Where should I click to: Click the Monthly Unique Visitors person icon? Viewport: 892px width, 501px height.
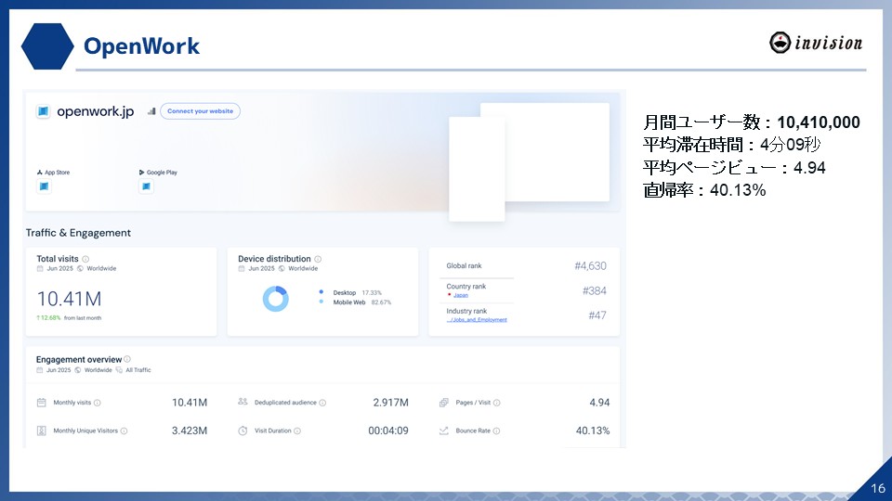42,430
